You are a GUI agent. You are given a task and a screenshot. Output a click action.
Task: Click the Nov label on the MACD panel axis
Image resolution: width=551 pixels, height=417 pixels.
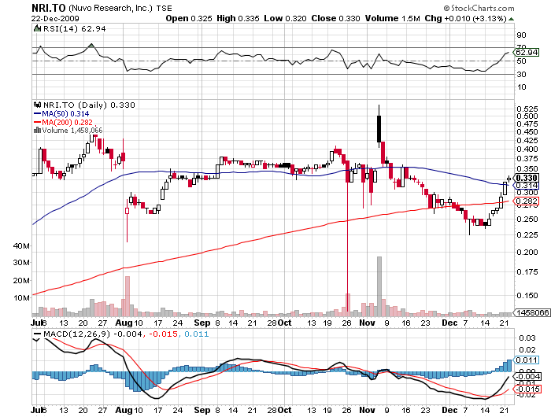[x=368, y=410]
